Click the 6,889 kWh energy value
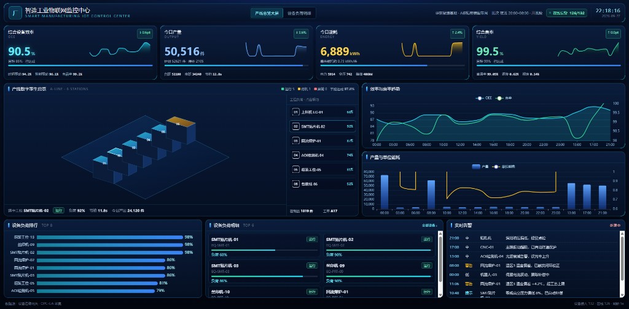This screenshot has width=629, height=309. pos(340,51)
